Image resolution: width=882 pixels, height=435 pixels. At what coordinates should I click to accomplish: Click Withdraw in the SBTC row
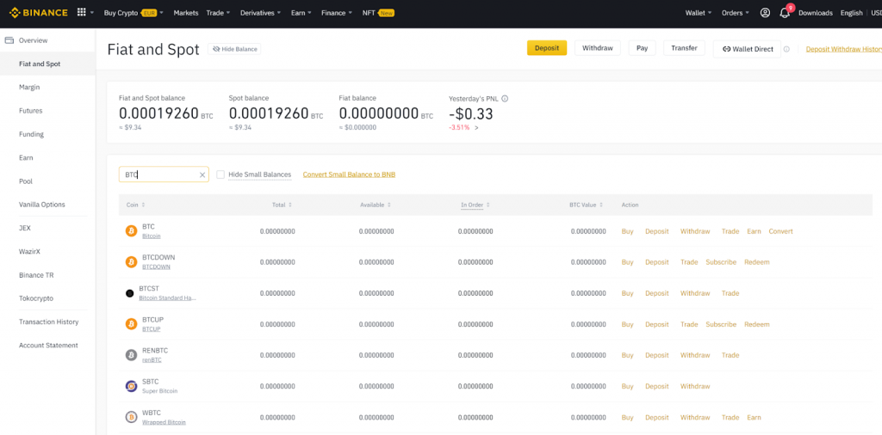[x=695, y=386]
